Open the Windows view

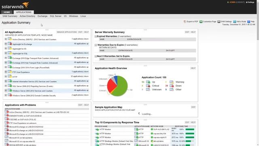tap(74, 16)
